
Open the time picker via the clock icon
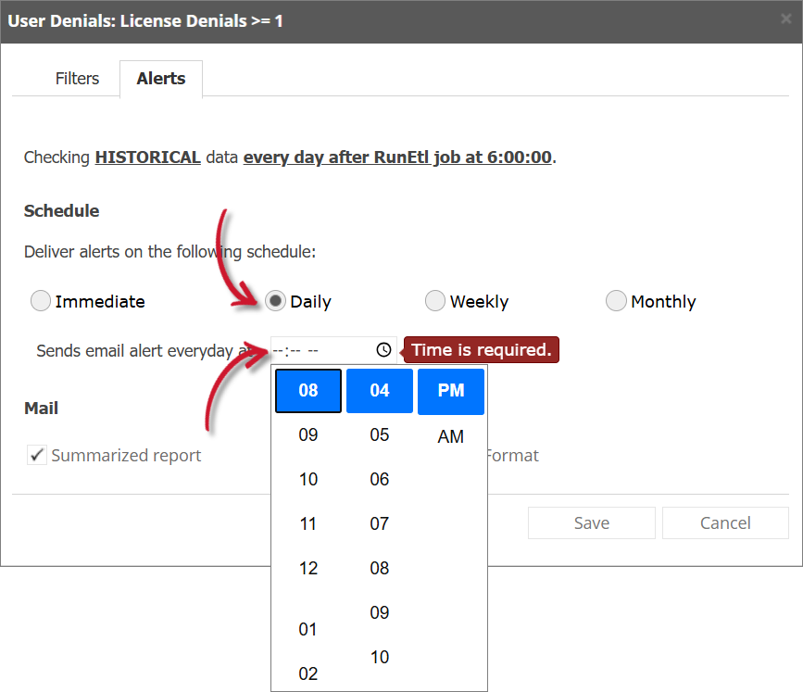coord(383,350)
